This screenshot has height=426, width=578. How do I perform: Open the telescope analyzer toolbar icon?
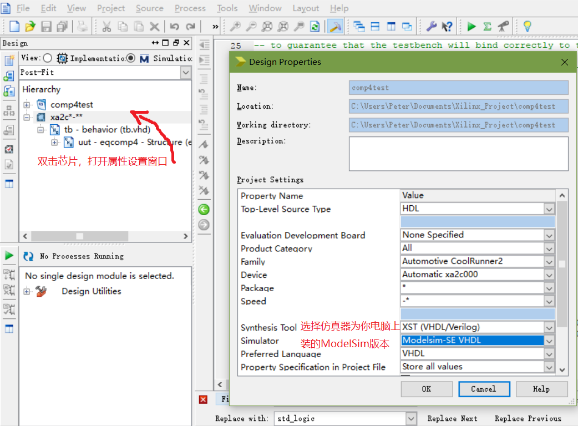(x=504, y=26)
